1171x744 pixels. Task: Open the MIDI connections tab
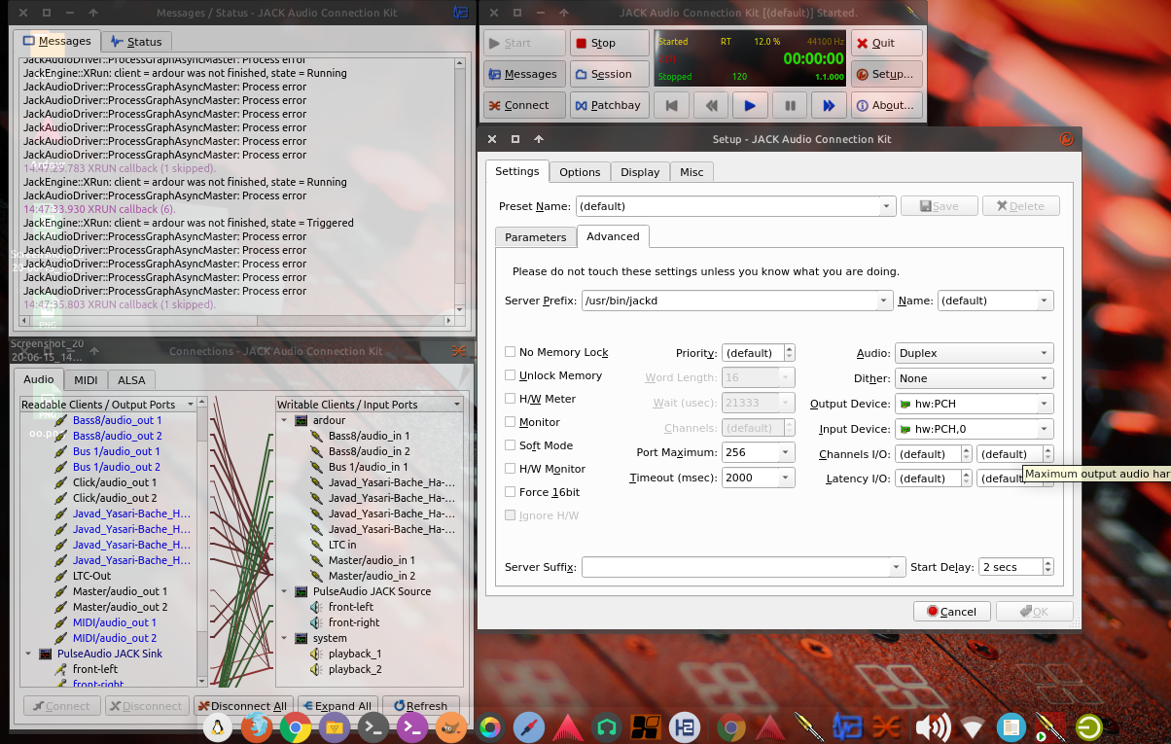click(x=86, y=380)
